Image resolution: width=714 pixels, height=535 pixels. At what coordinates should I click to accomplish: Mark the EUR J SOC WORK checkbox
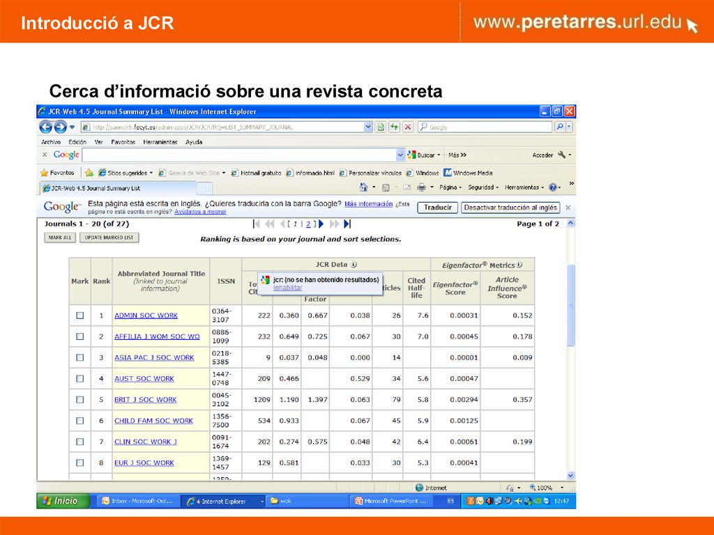[x=80, y=463]
